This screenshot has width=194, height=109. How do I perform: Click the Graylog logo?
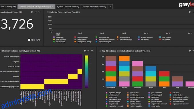pyautogui.click(x=186, y=5)
